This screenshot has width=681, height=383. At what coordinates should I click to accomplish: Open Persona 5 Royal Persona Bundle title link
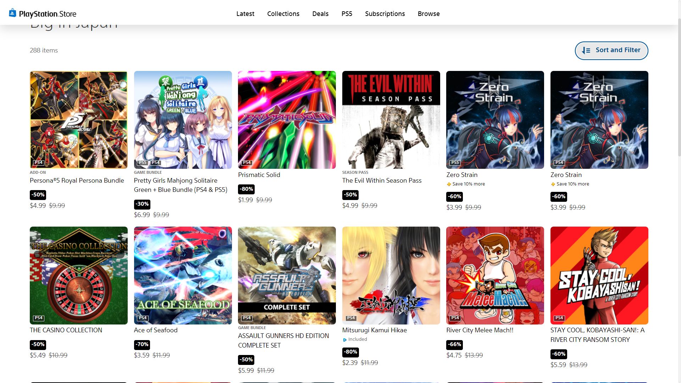pos(77,181)
